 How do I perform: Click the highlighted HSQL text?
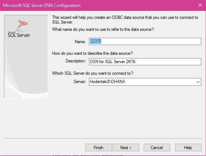point(96,41)
